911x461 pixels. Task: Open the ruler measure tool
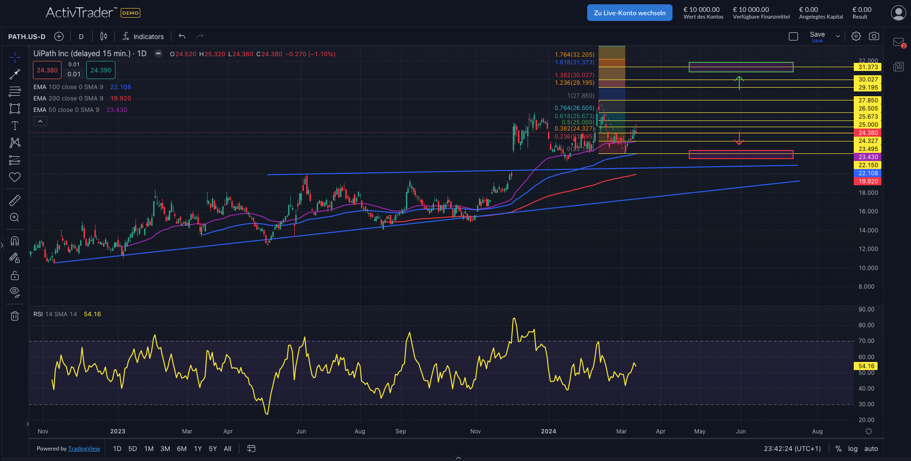point(15,200)
